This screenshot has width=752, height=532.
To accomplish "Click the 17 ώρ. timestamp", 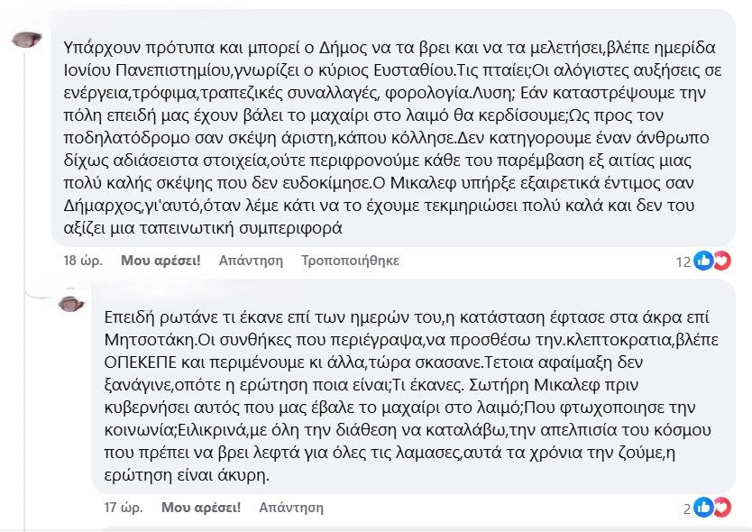I will click(x=124, y=508).
